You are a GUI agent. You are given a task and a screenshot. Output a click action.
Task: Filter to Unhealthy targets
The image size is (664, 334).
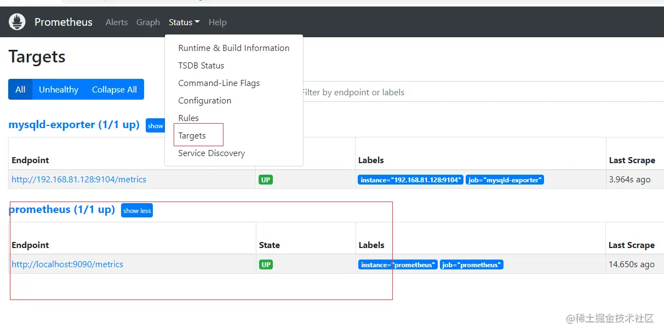(x=59, y=89)
